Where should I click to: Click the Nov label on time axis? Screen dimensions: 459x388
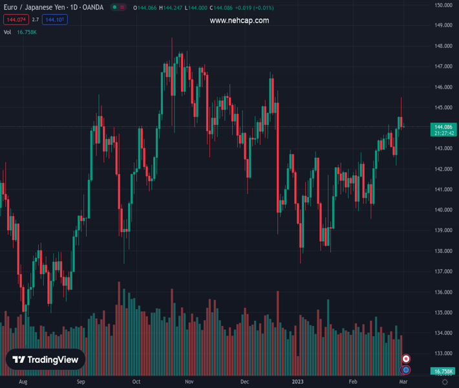pos(189,382)
